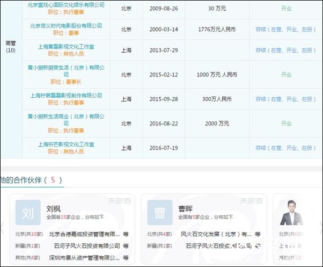Click the 刘 avatar icon on 刘枫's card

(x=28, y=213)
